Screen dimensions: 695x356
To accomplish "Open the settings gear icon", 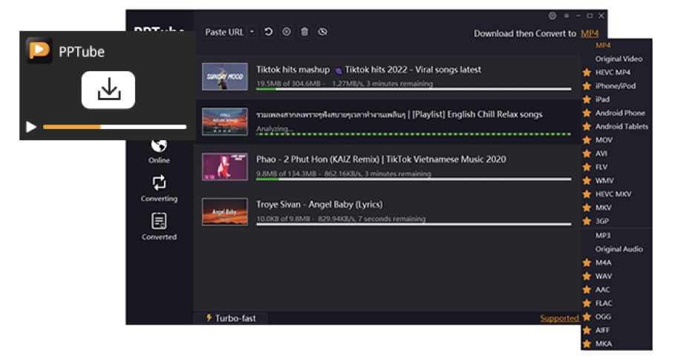I will pyautogui.click(x=552, y=16).
